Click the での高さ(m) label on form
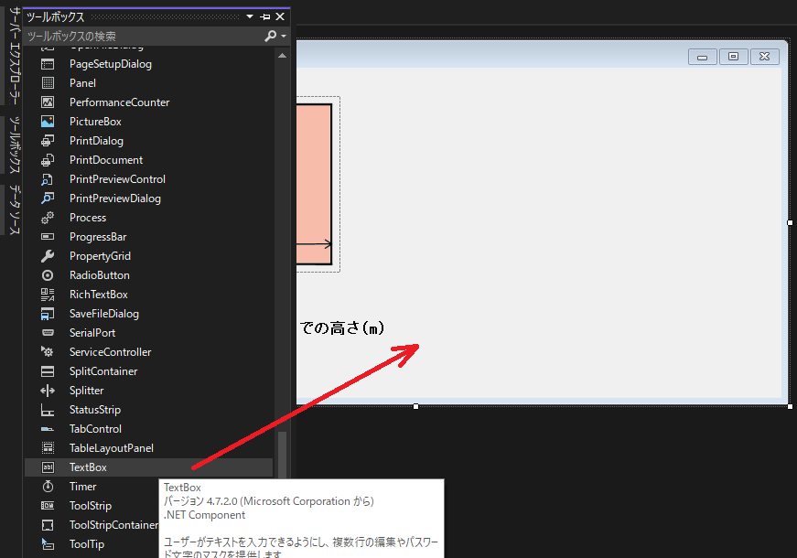This screenshot has width=797, height=558. (341, 327)
